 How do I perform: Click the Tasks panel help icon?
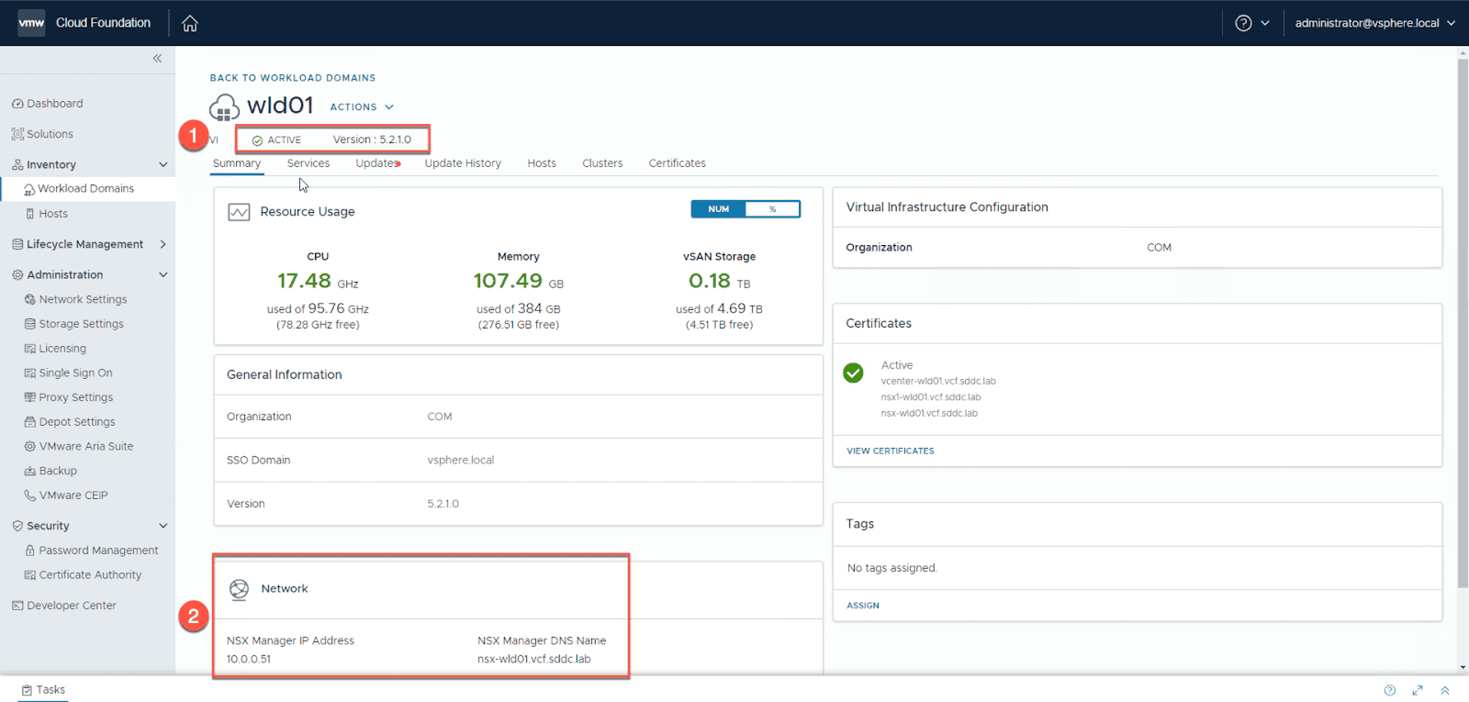pos(1390,690)
